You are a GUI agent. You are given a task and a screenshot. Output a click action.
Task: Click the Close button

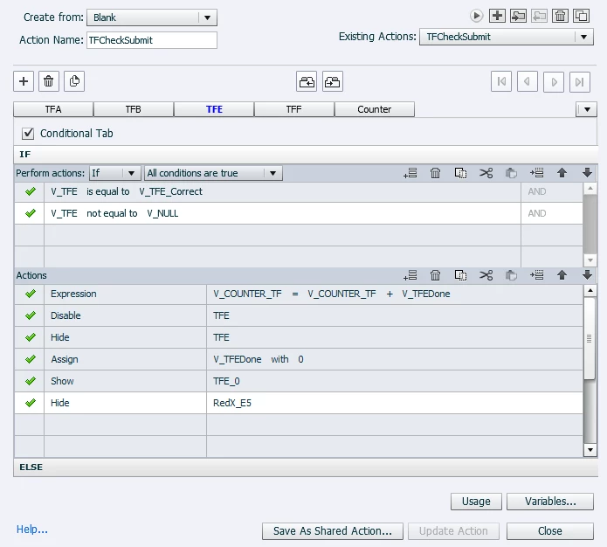tap(550, 530)
